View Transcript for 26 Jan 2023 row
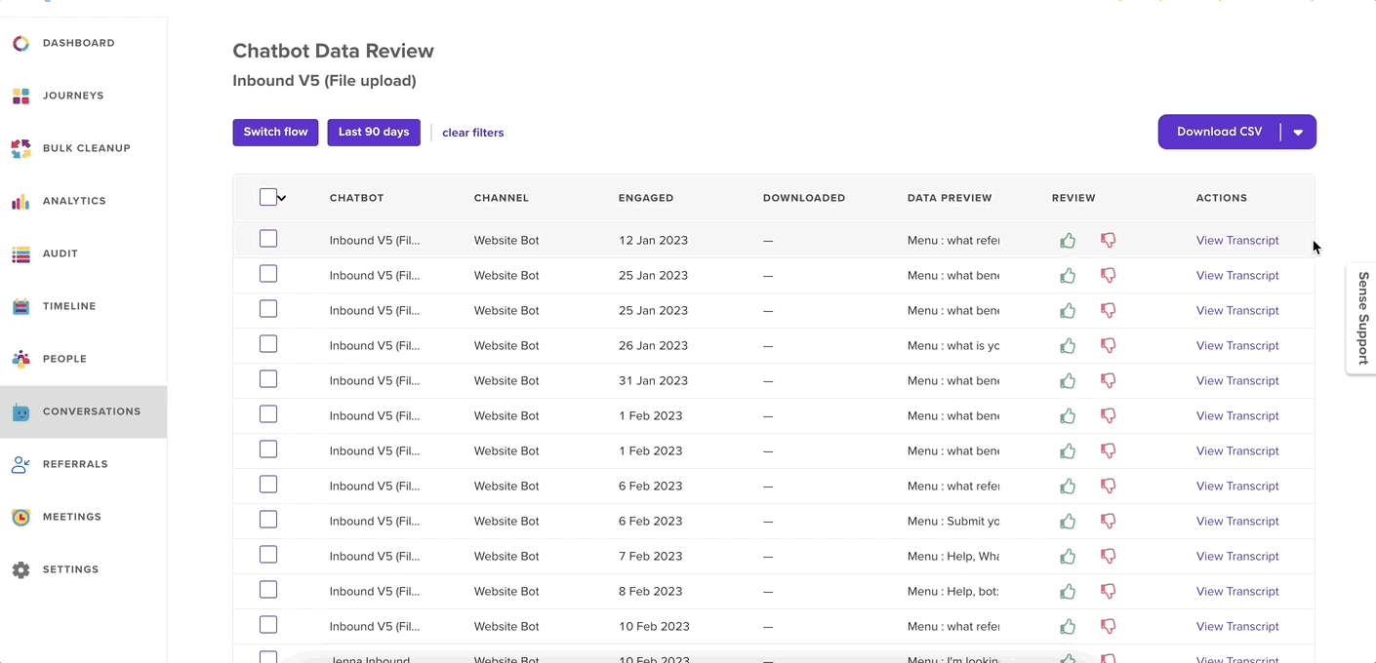Image resolution: width=1376 pixels, height=663 pixels. tap(1237, 345)
